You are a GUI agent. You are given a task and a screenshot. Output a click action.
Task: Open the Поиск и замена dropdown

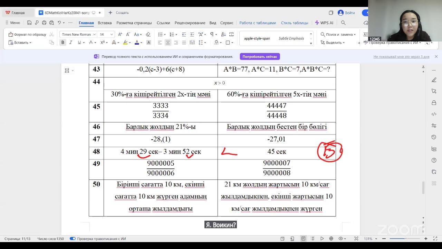[338, 35]
